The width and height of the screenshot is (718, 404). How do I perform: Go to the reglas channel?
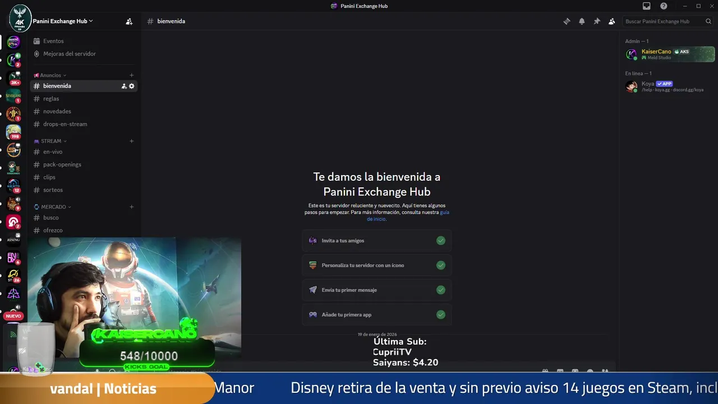(x=85, y=99)
